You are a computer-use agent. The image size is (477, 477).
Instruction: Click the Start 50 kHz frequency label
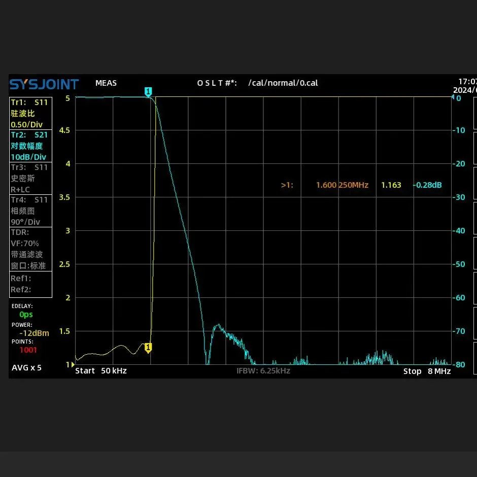pos(101,371)
